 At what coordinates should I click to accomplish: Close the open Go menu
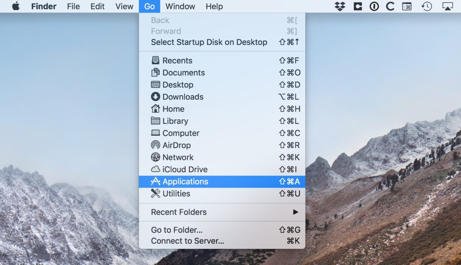coord(149,6)
